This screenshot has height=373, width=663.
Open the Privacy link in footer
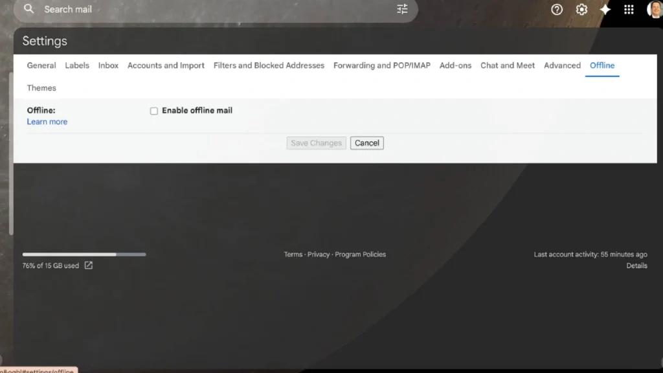(319, 254)
